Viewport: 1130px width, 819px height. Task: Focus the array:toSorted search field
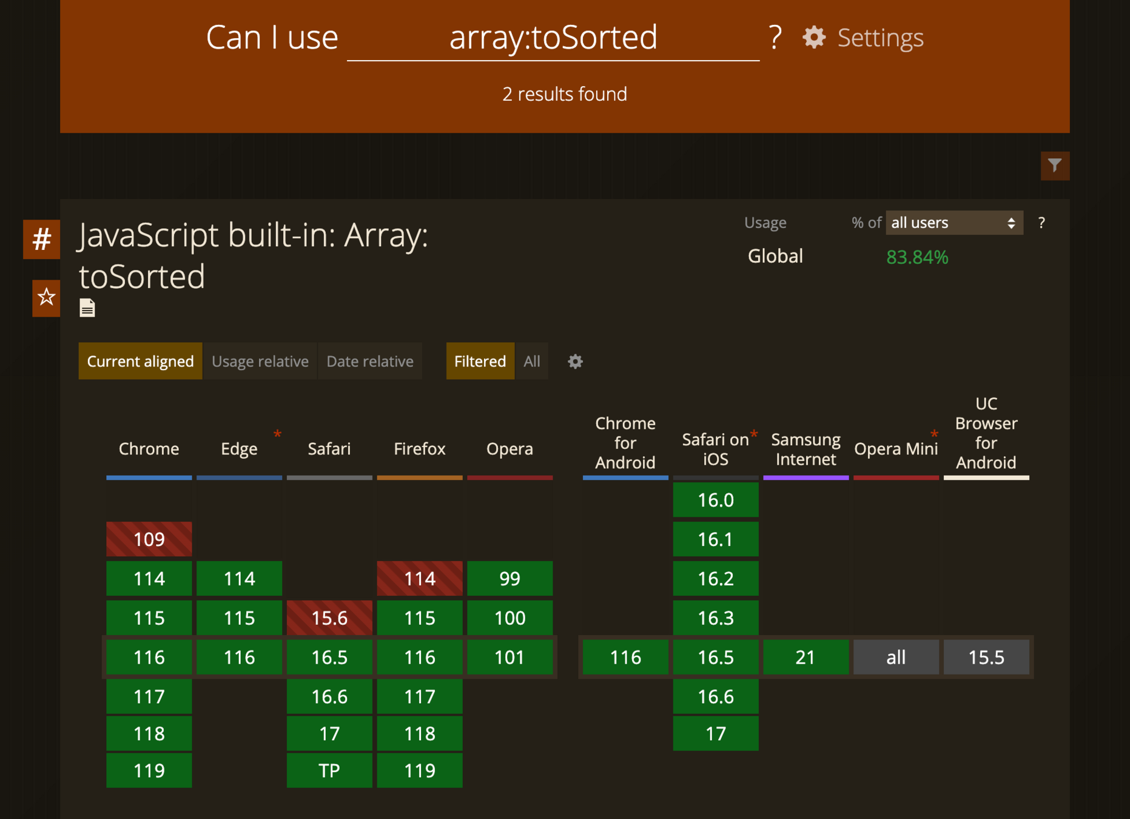click(553, 38)
